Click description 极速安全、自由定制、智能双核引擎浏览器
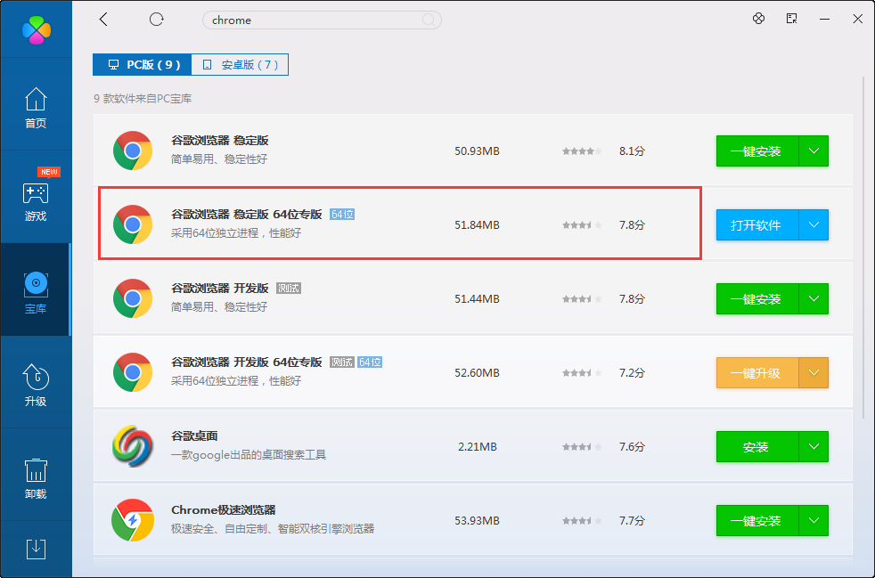Image resolution: width=875 pixels, height=578 pixels. tap(273, 528)
